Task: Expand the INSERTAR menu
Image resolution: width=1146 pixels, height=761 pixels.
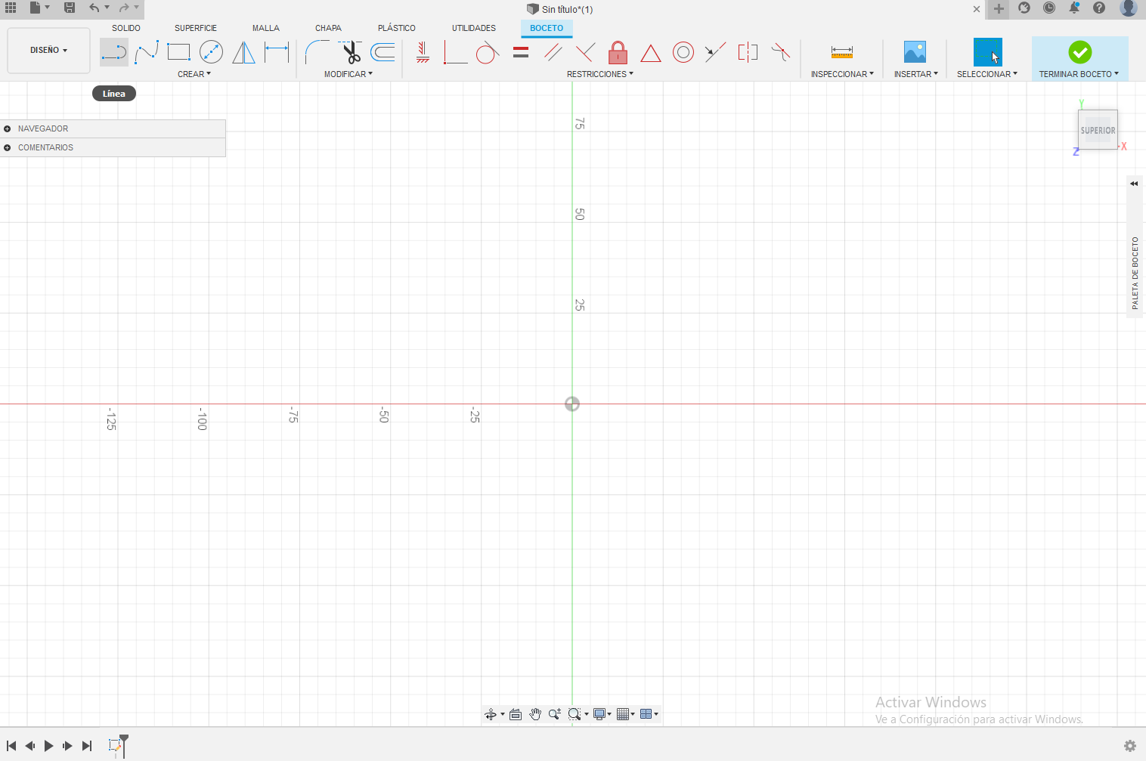Action: pyautogui.click(x=916, y=74)
